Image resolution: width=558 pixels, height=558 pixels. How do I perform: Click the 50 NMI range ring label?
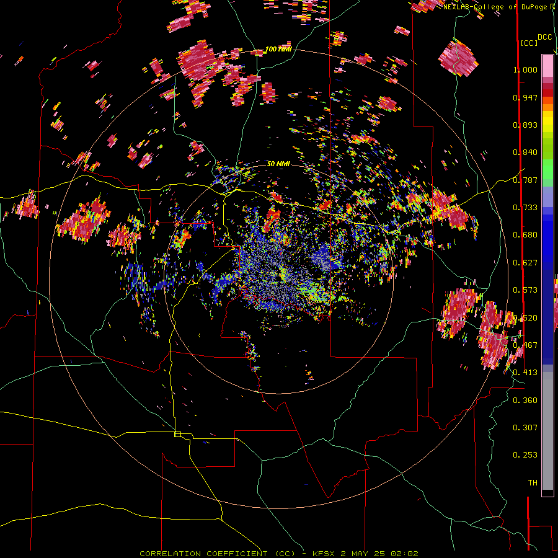point(278,164)
